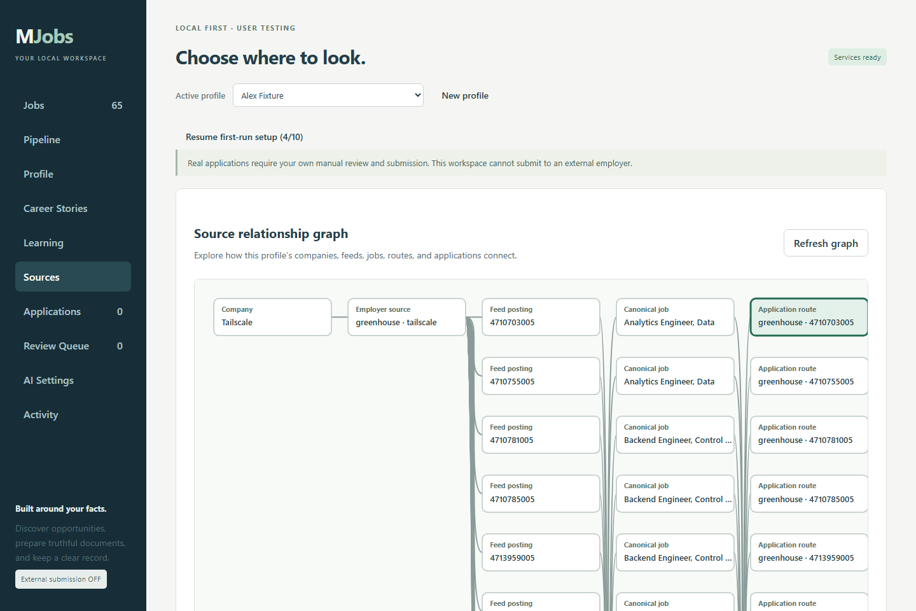Select Canonical job node beside posting 4710703005
This screenshot has height=611, width=916.
[675, 317]
